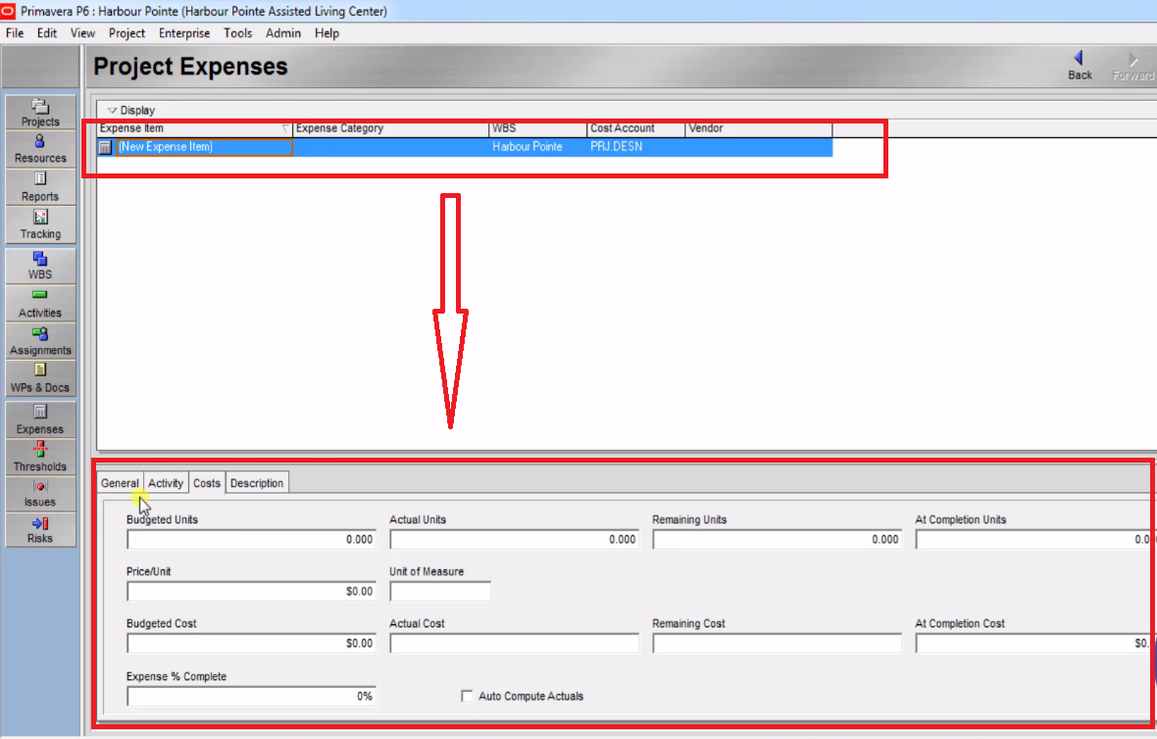
Task: Switch to the Description tab
Action: (x=256, y=482)
